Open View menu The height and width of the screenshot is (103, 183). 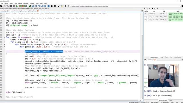tap(41, 3)
